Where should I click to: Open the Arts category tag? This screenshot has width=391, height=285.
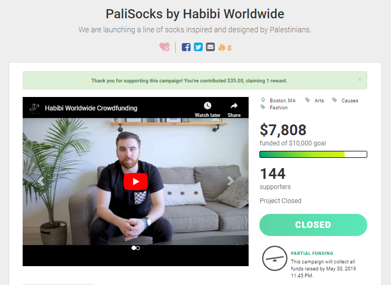tap(319, 101)
